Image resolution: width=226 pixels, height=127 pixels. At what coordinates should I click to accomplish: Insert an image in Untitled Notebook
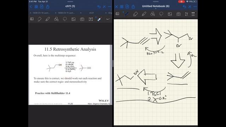point(170,14)
